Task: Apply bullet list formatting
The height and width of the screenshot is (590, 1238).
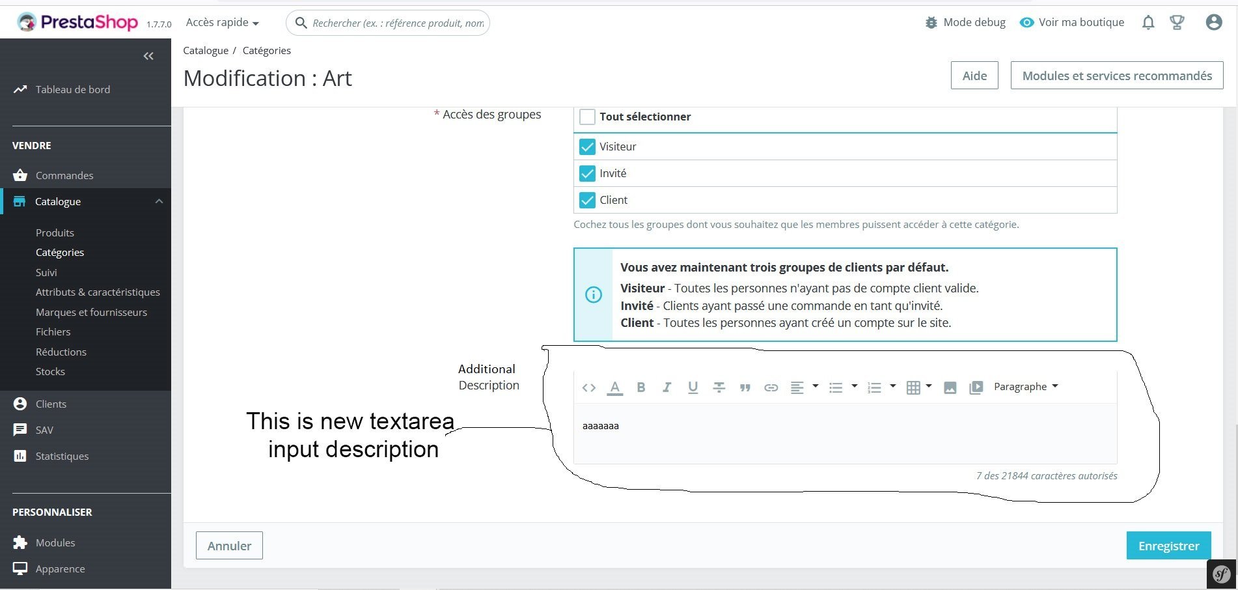Action: click(836, 387)
